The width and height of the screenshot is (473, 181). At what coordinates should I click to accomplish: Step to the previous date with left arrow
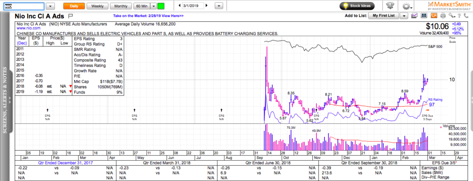click(180, 6)
